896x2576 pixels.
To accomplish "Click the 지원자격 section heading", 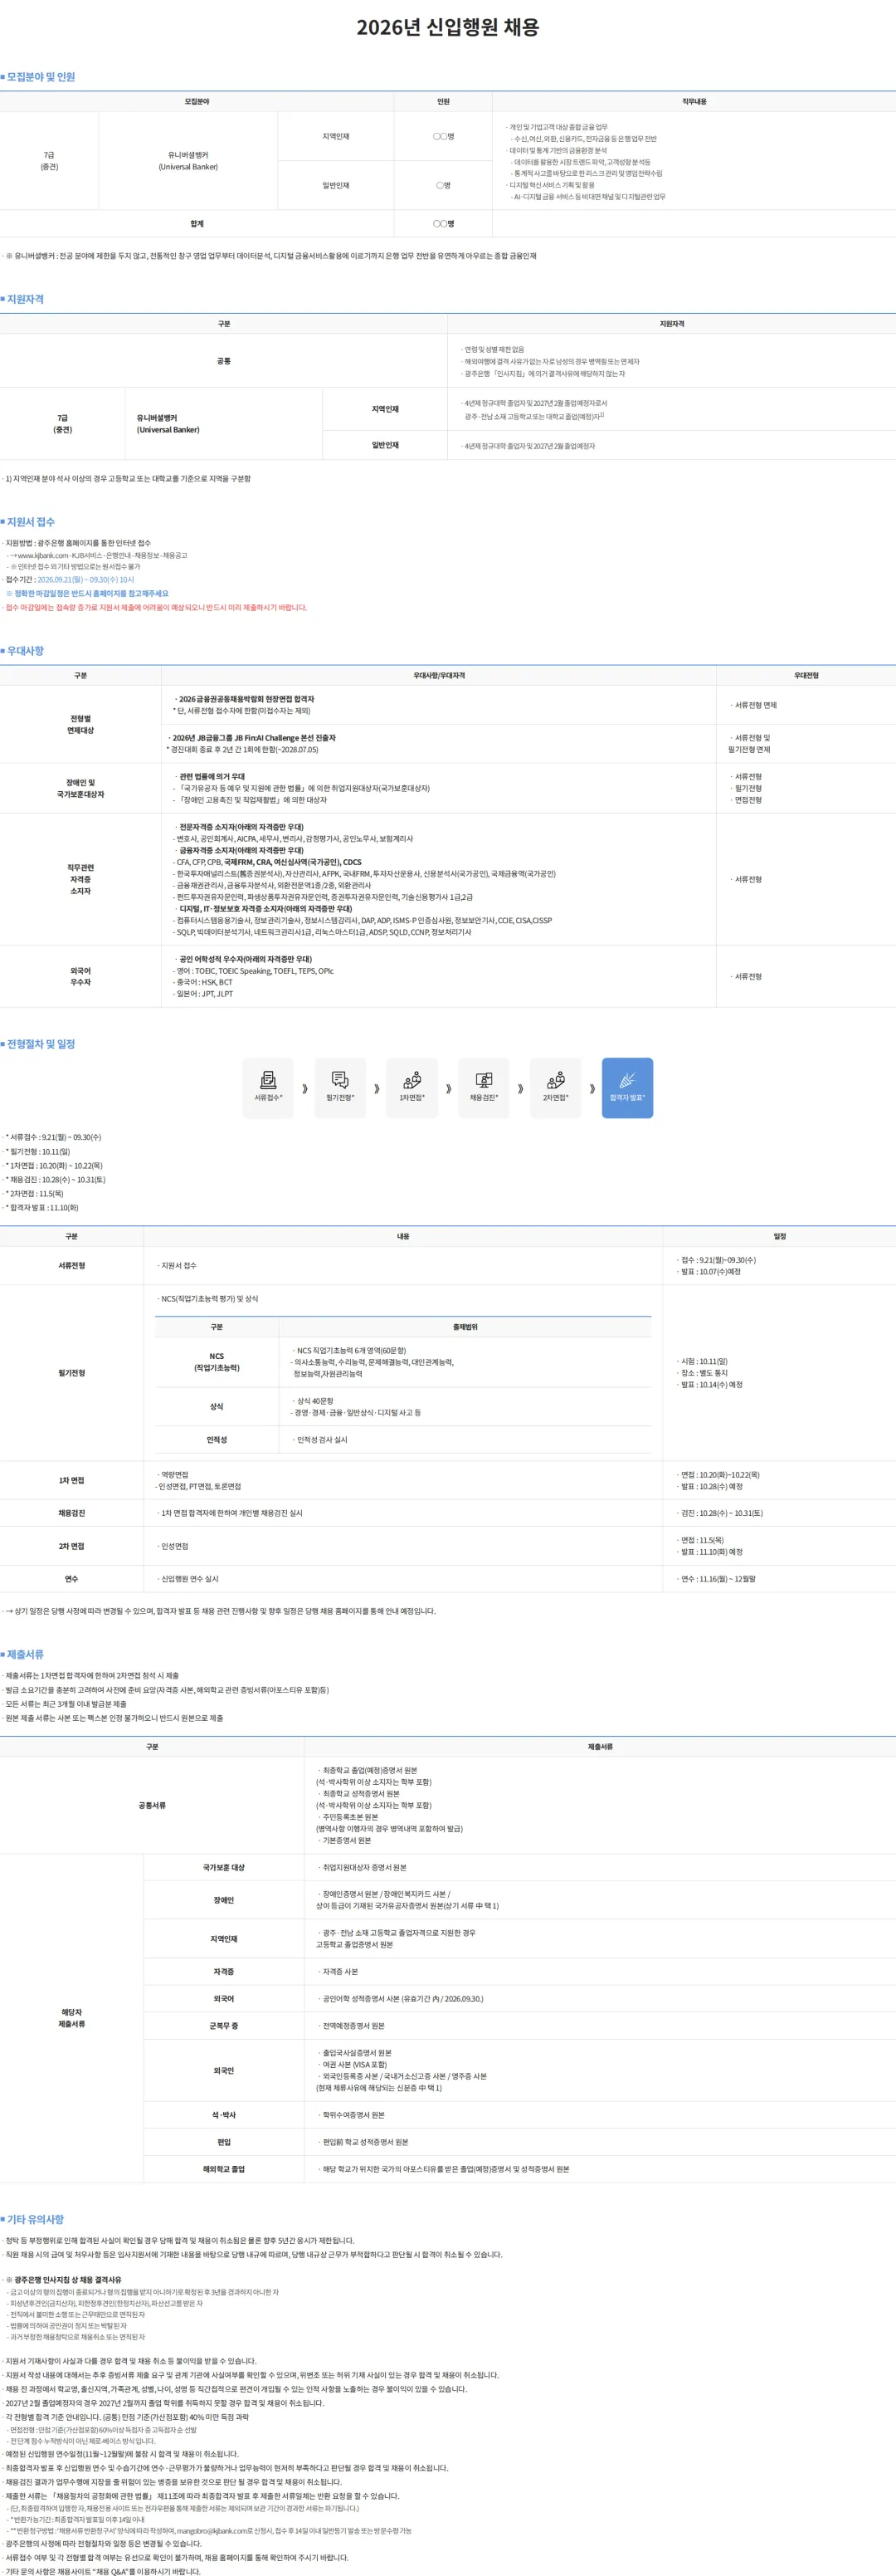I will 24,299.
